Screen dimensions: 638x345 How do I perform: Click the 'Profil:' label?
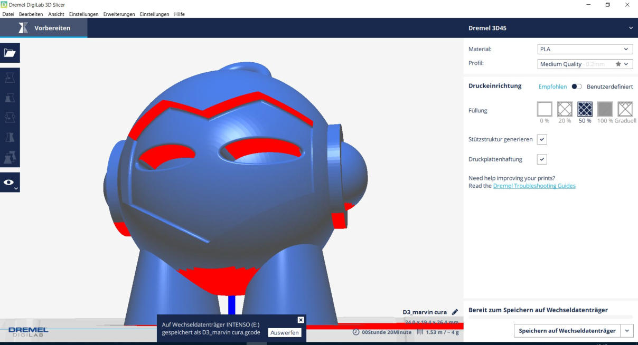(476, 63)
